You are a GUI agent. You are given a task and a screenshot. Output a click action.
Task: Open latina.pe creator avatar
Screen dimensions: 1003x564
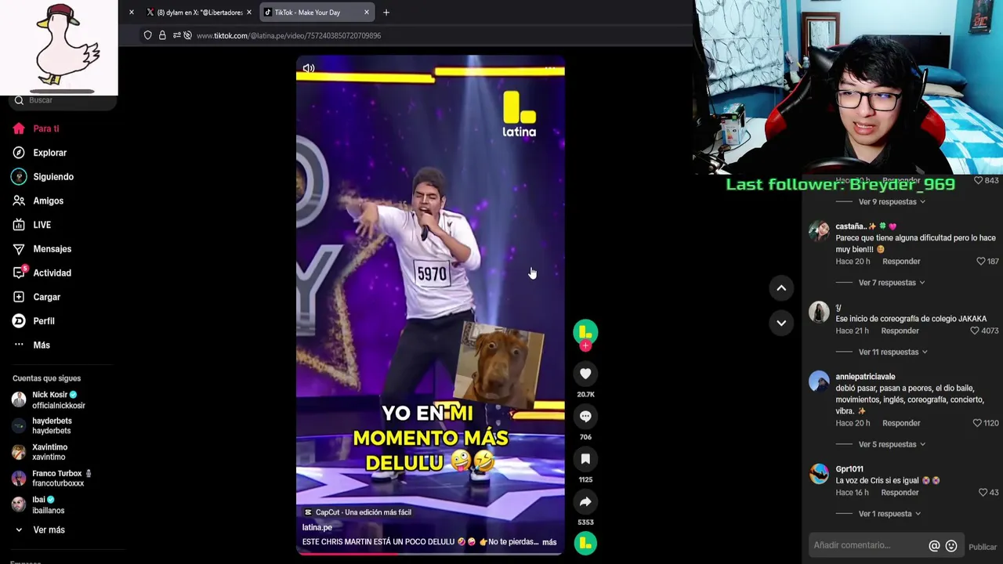pyautogui.click(x=585, y=331)
